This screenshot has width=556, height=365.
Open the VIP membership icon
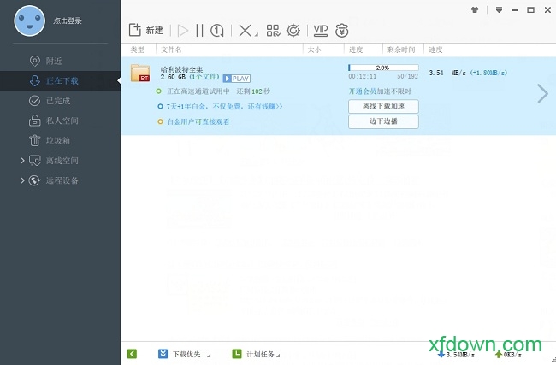pyautogui.click(x=321, y=31)
